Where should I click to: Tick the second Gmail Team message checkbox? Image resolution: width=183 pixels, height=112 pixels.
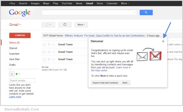click(44, 52)
